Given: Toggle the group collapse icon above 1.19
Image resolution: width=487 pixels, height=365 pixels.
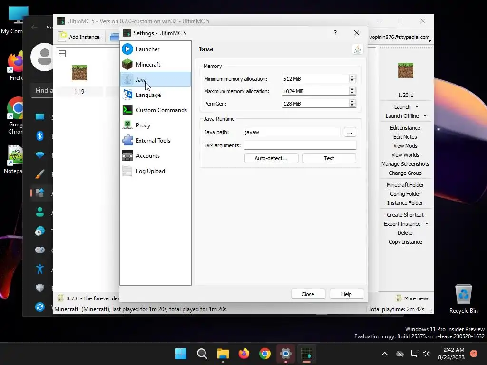Looking at the screenshot, I should point(62,54).
